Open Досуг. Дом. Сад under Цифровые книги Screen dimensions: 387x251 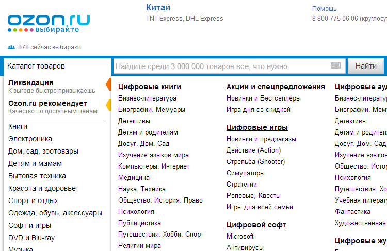(x=143, y=143)
